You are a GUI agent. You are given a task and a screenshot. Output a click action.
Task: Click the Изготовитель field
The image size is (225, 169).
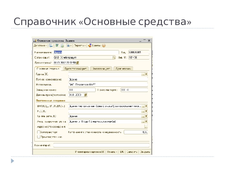click(108, 84)
